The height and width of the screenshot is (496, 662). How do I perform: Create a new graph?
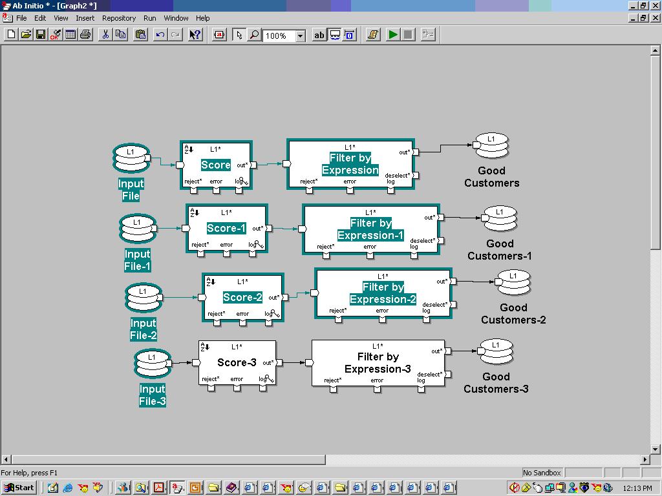(x=10, y=35)
